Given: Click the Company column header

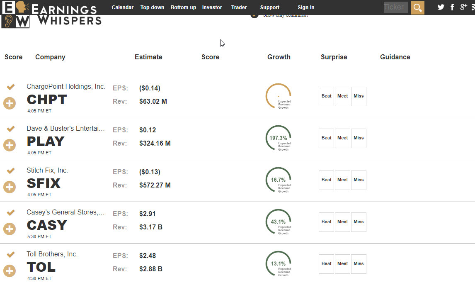Looking at the screenshot, I should (50, 57).
